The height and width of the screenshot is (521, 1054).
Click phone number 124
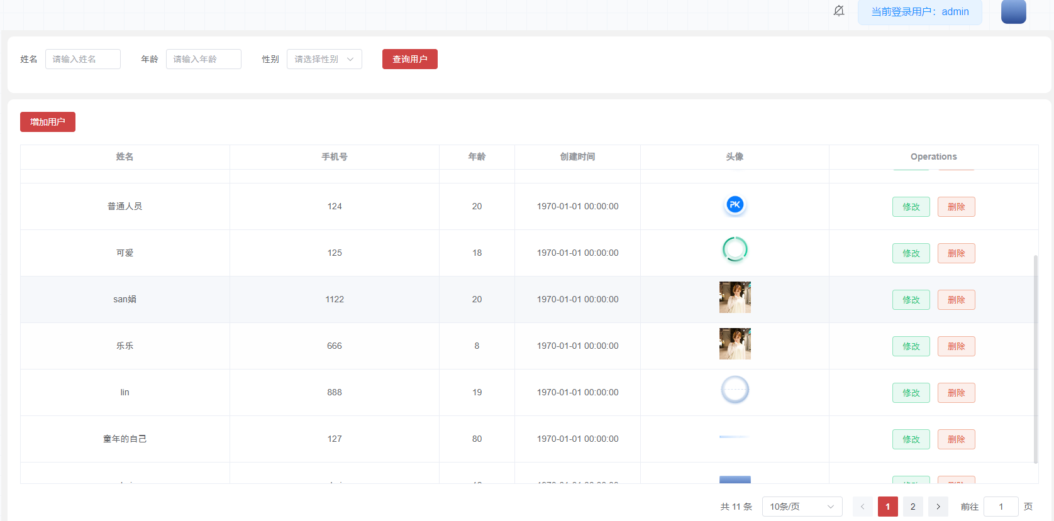[x=335, y=207]
